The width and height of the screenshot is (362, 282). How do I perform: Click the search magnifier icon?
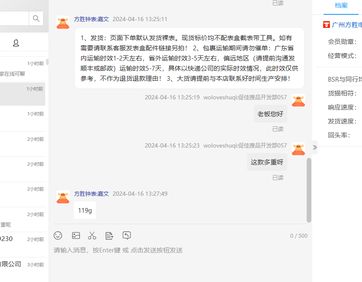pyautogui.click(x=36, y=18)
